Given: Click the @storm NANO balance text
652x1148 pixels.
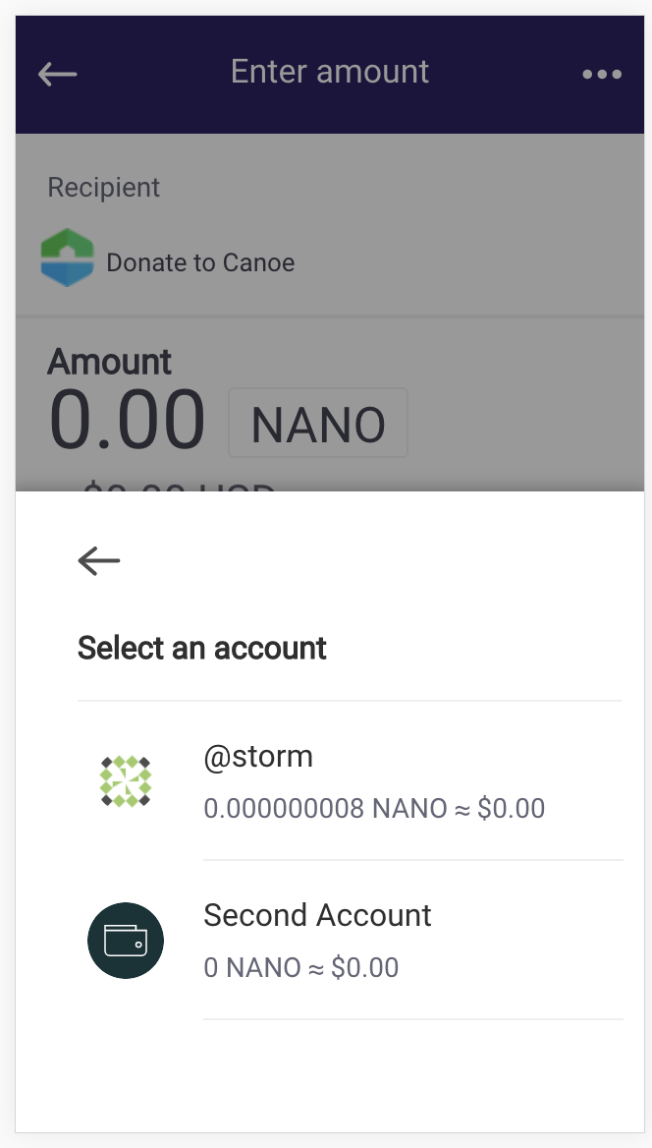Looking at the screenshot, I should tap(373, 808).
